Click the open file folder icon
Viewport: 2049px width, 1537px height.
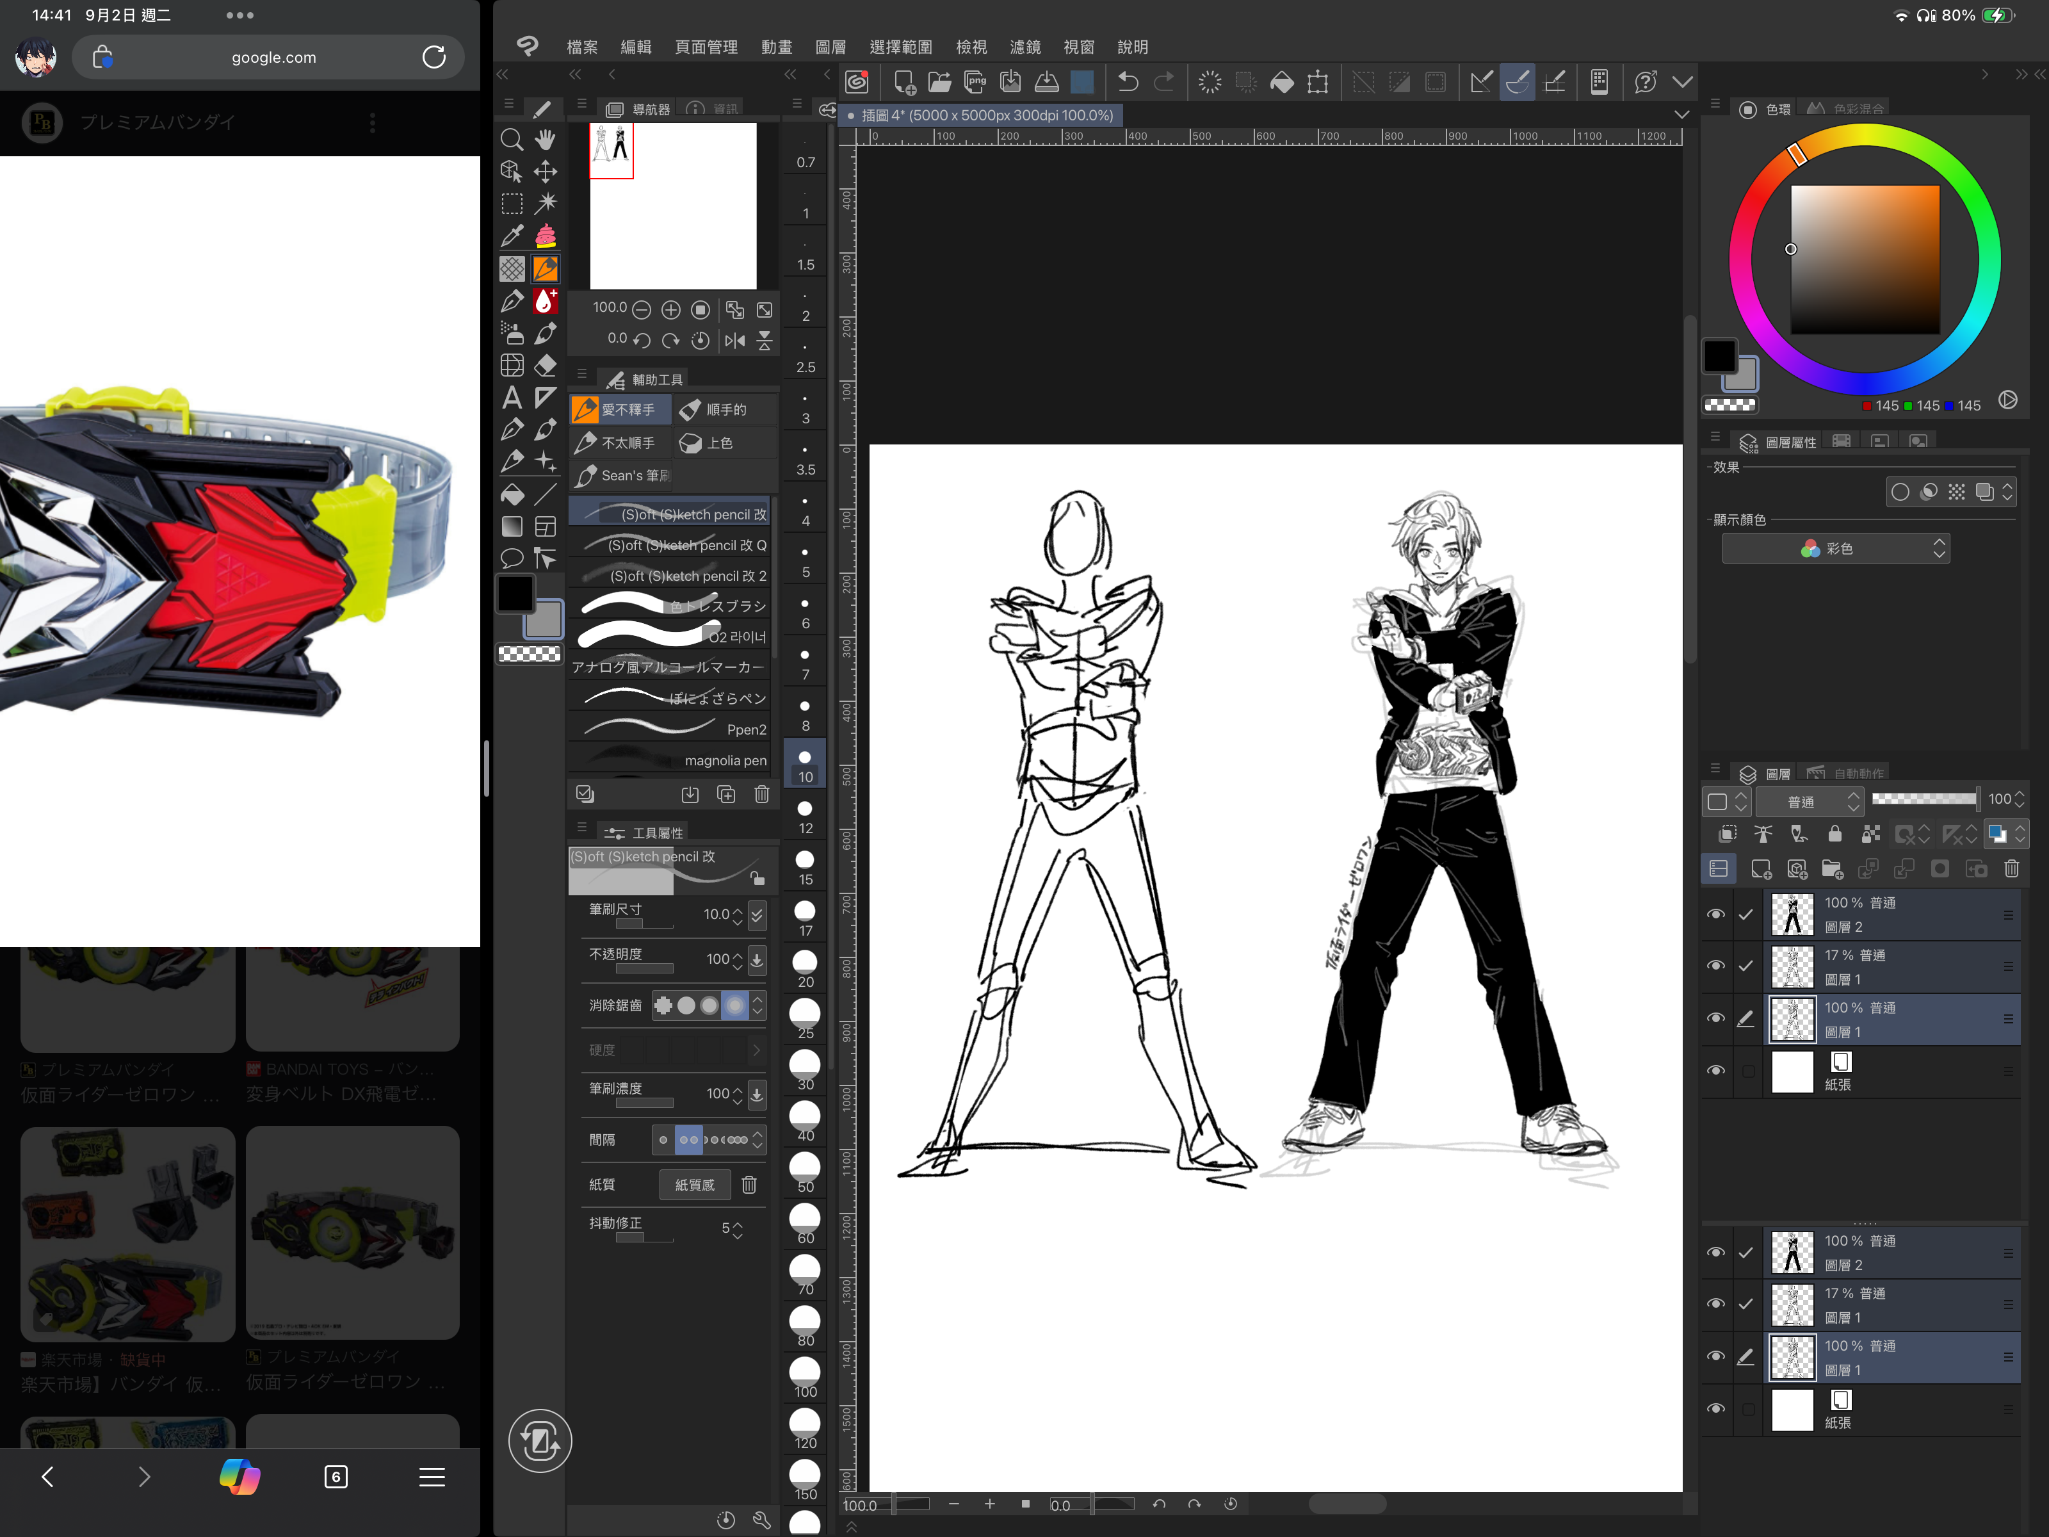point(939,81)
